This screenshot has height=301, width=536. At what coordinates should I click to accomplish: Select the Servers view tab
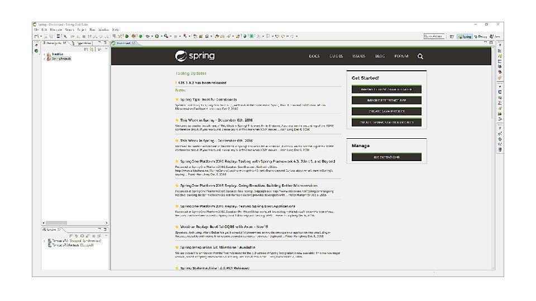[51, 229]
